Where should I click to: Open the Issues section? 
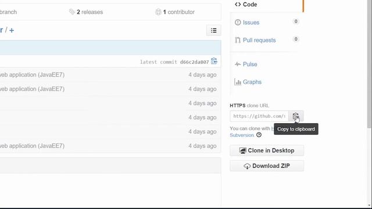click(251, 22)
